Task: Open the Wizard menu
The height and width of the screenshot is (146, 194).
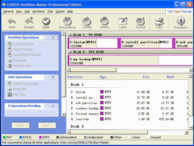Action: click(x=60, y=12)
